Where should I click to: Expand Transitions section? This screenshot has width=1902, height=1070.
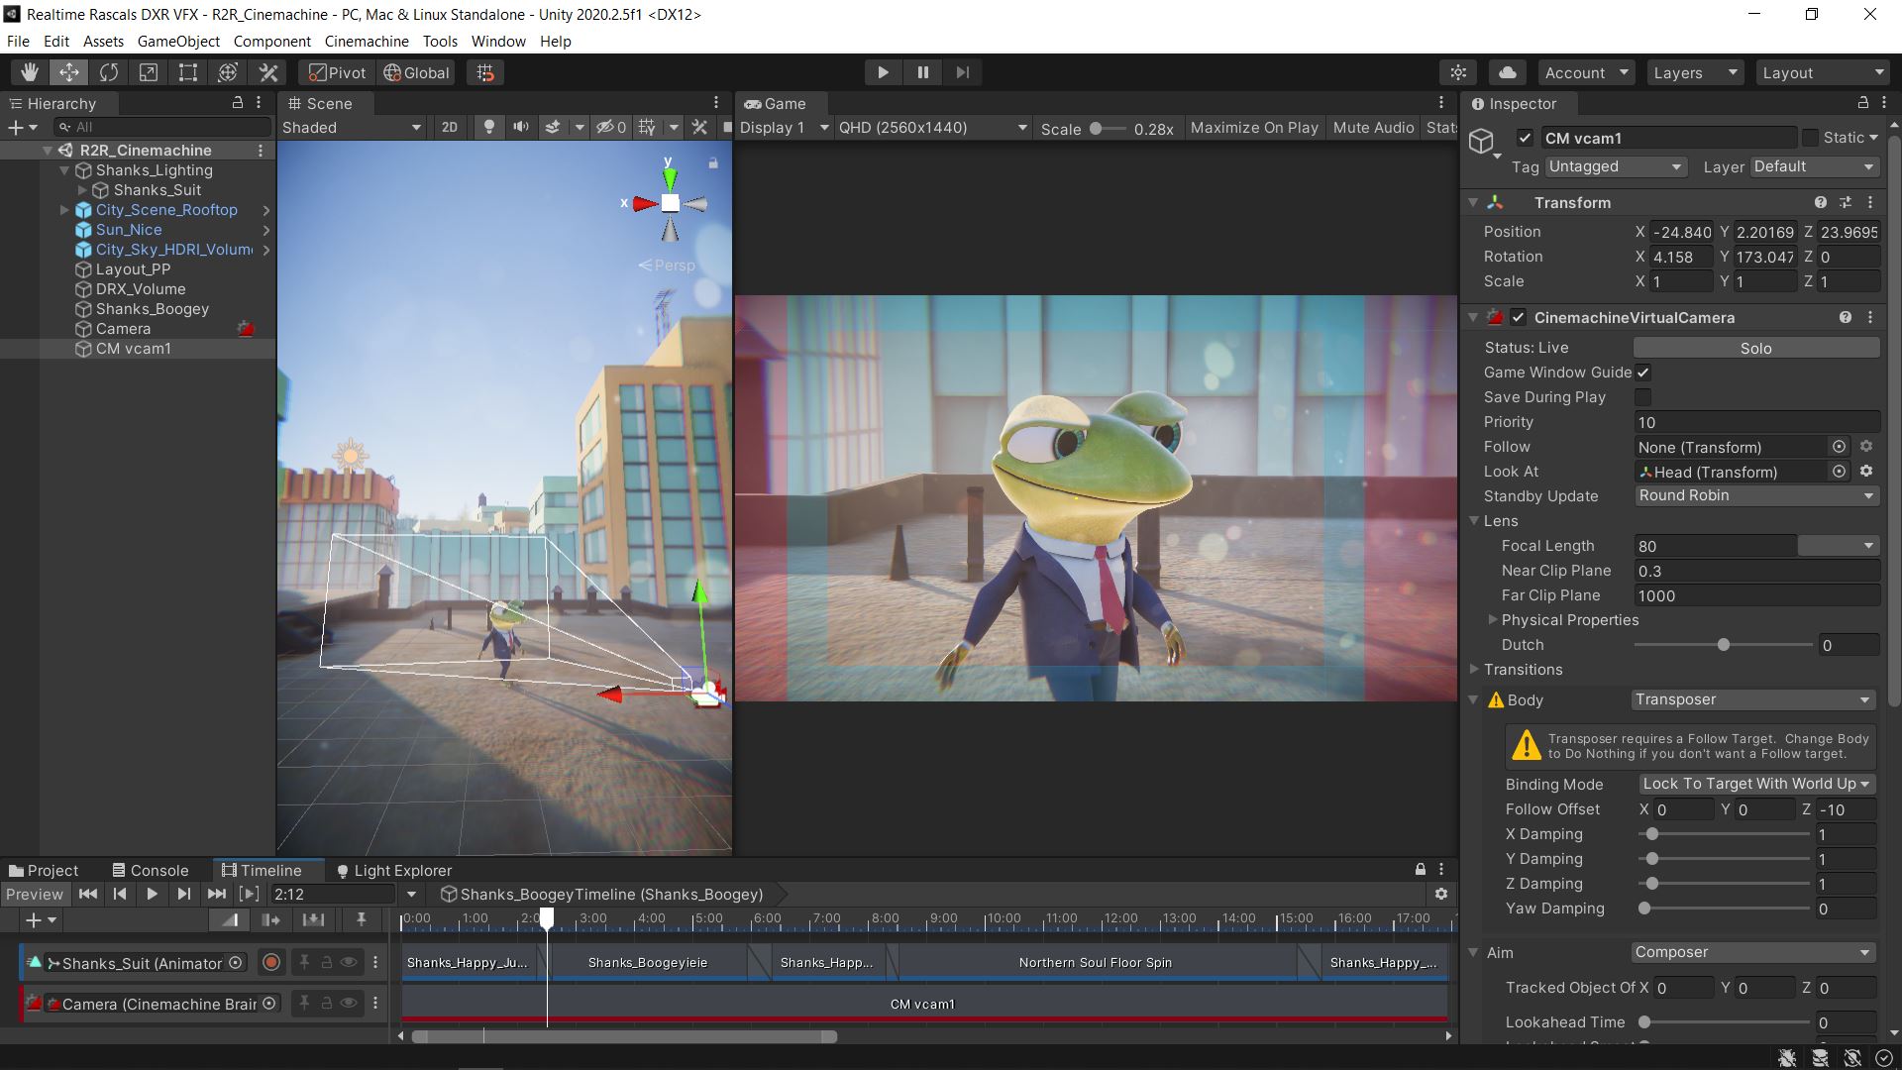tap(1475, 670)
